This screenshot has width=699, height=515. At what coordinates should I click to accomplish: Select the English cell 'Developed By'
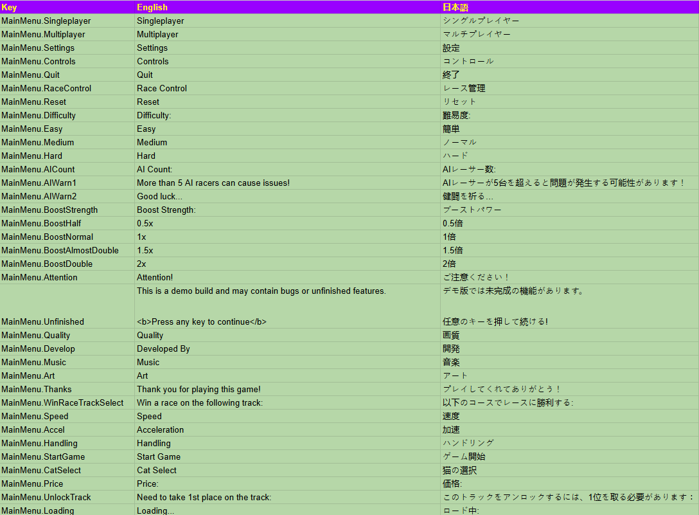pos(288,349)
